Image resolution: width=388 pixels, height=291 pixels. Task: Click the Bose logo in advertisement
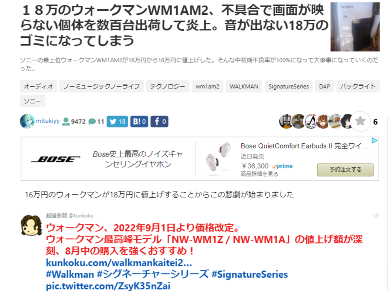click(x=56, y=159)
